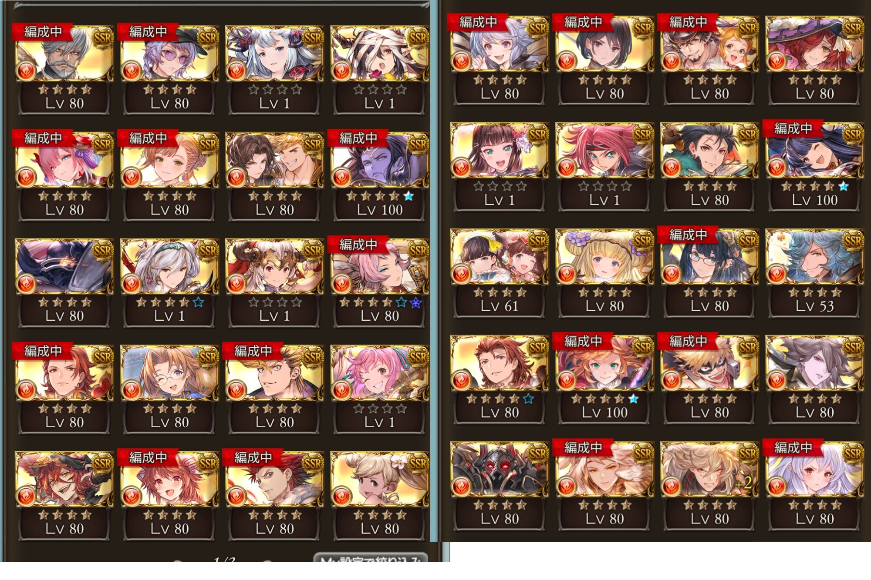Click fire element icon on purple-glasses character

click(x=131, y=71)
